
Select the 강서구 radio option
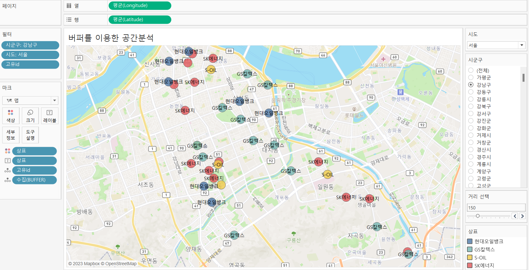[x=471, y=114]
